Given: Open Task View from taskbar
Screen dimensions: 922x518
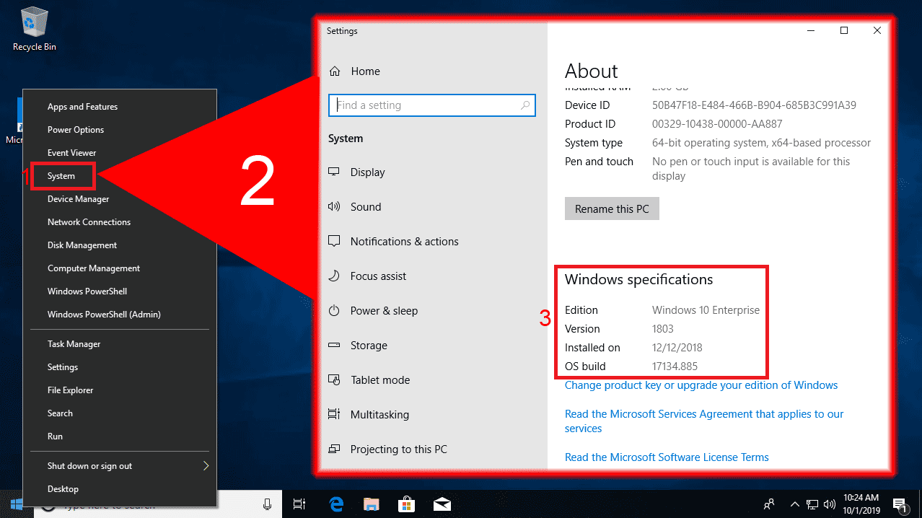Looking at the screenshot, I should pos(299,504).
